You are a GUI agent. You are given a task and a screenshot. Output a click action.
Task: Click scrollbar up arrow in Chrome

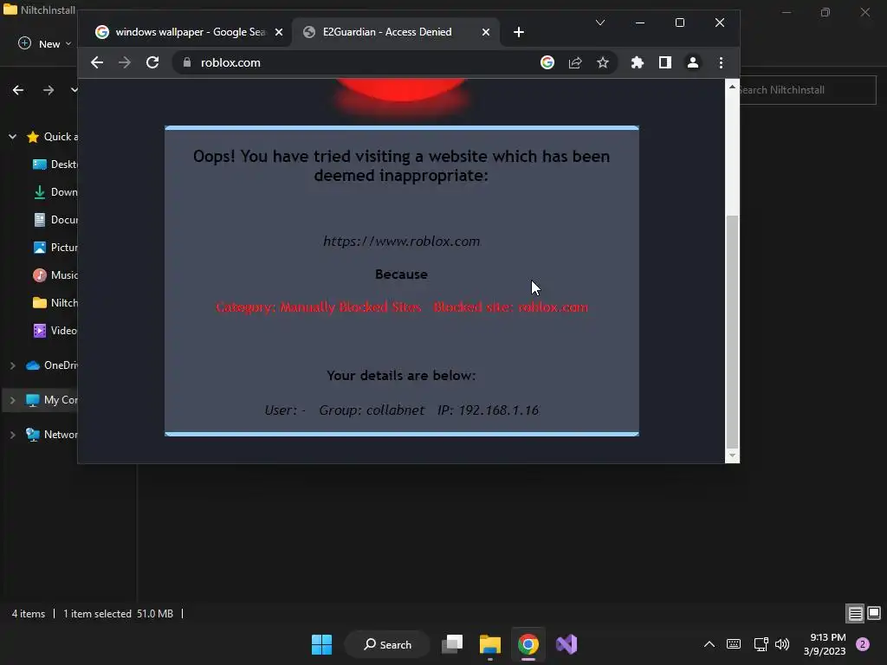coord(733,87)
